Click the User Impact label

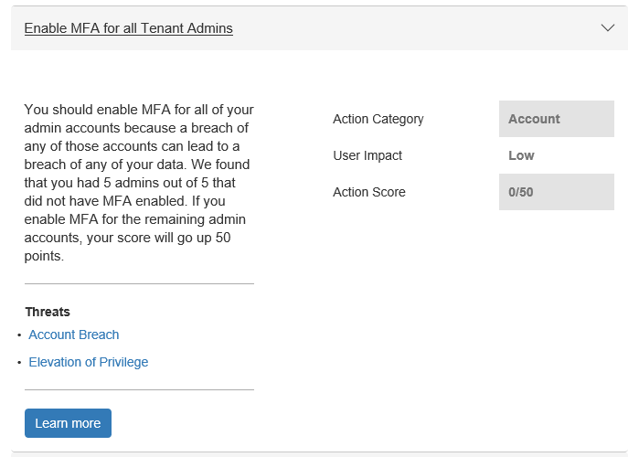pos(367,155)
